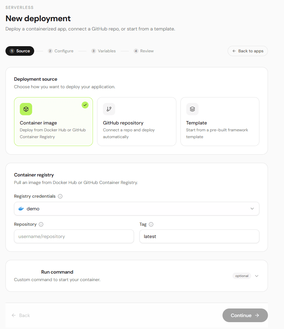Click the GitHub repository branch icon
This screenshot has height=329, width=284.
coord(109,109)
